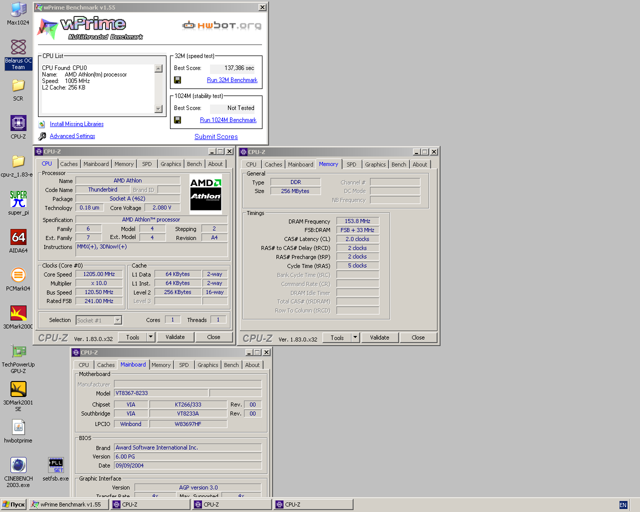Screen dimensions: 640x512
Task: Switch to Caches tab in CPU-Z CPU window
Action: click(69, 164)
